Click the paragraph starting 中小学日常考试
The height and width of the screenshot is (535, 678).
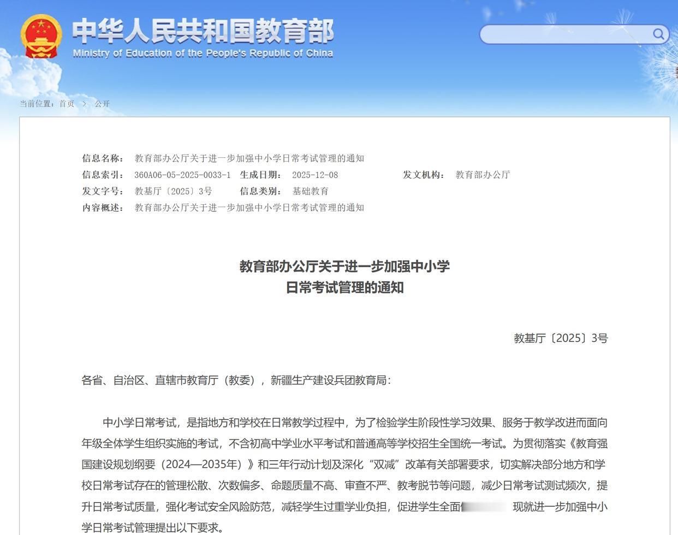[344, 475]
